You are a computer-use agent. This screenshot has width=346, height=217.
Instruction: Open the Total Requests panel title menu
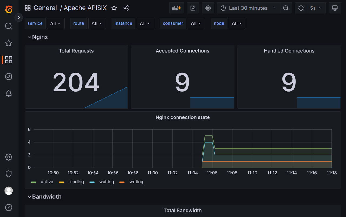(76, 51)
